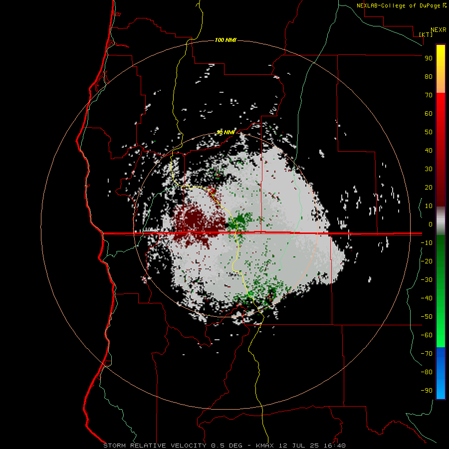Image resolution: width=449 pixels, height=449 pixels.
Task: Click the 0 value on the velocity scale
Action: (x=431, y=224)
